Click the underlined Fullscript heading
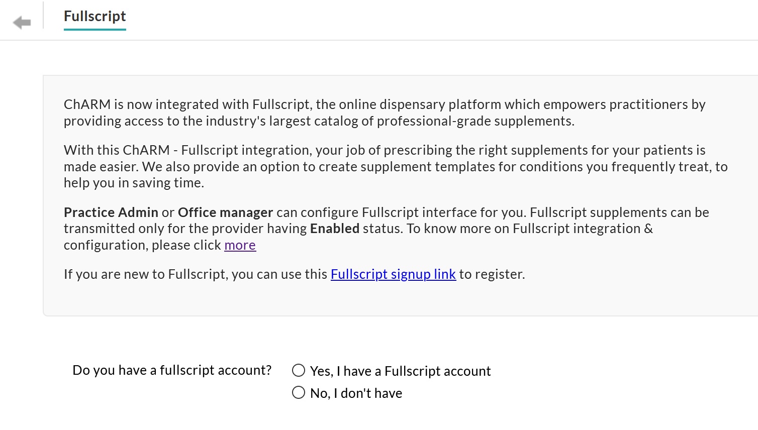This screenshot has height=430, width=758. pyautogui.click(x=94, y=17)
